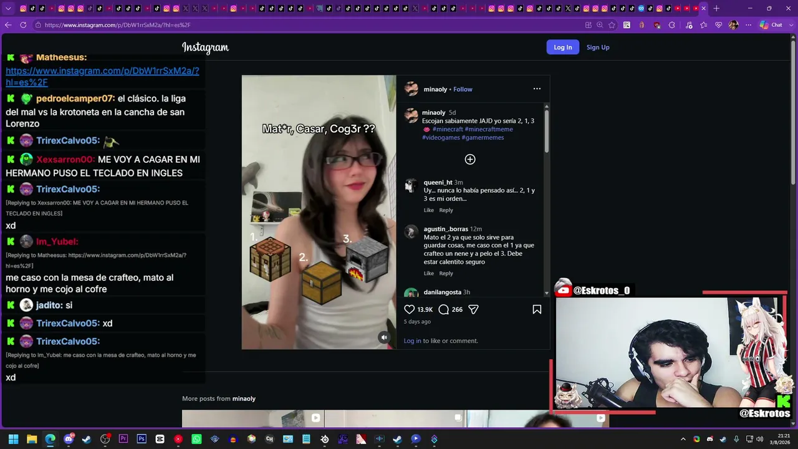The image size is (798, 449).
Task: Open Photoshop from the taskbar
Action: 142,439
